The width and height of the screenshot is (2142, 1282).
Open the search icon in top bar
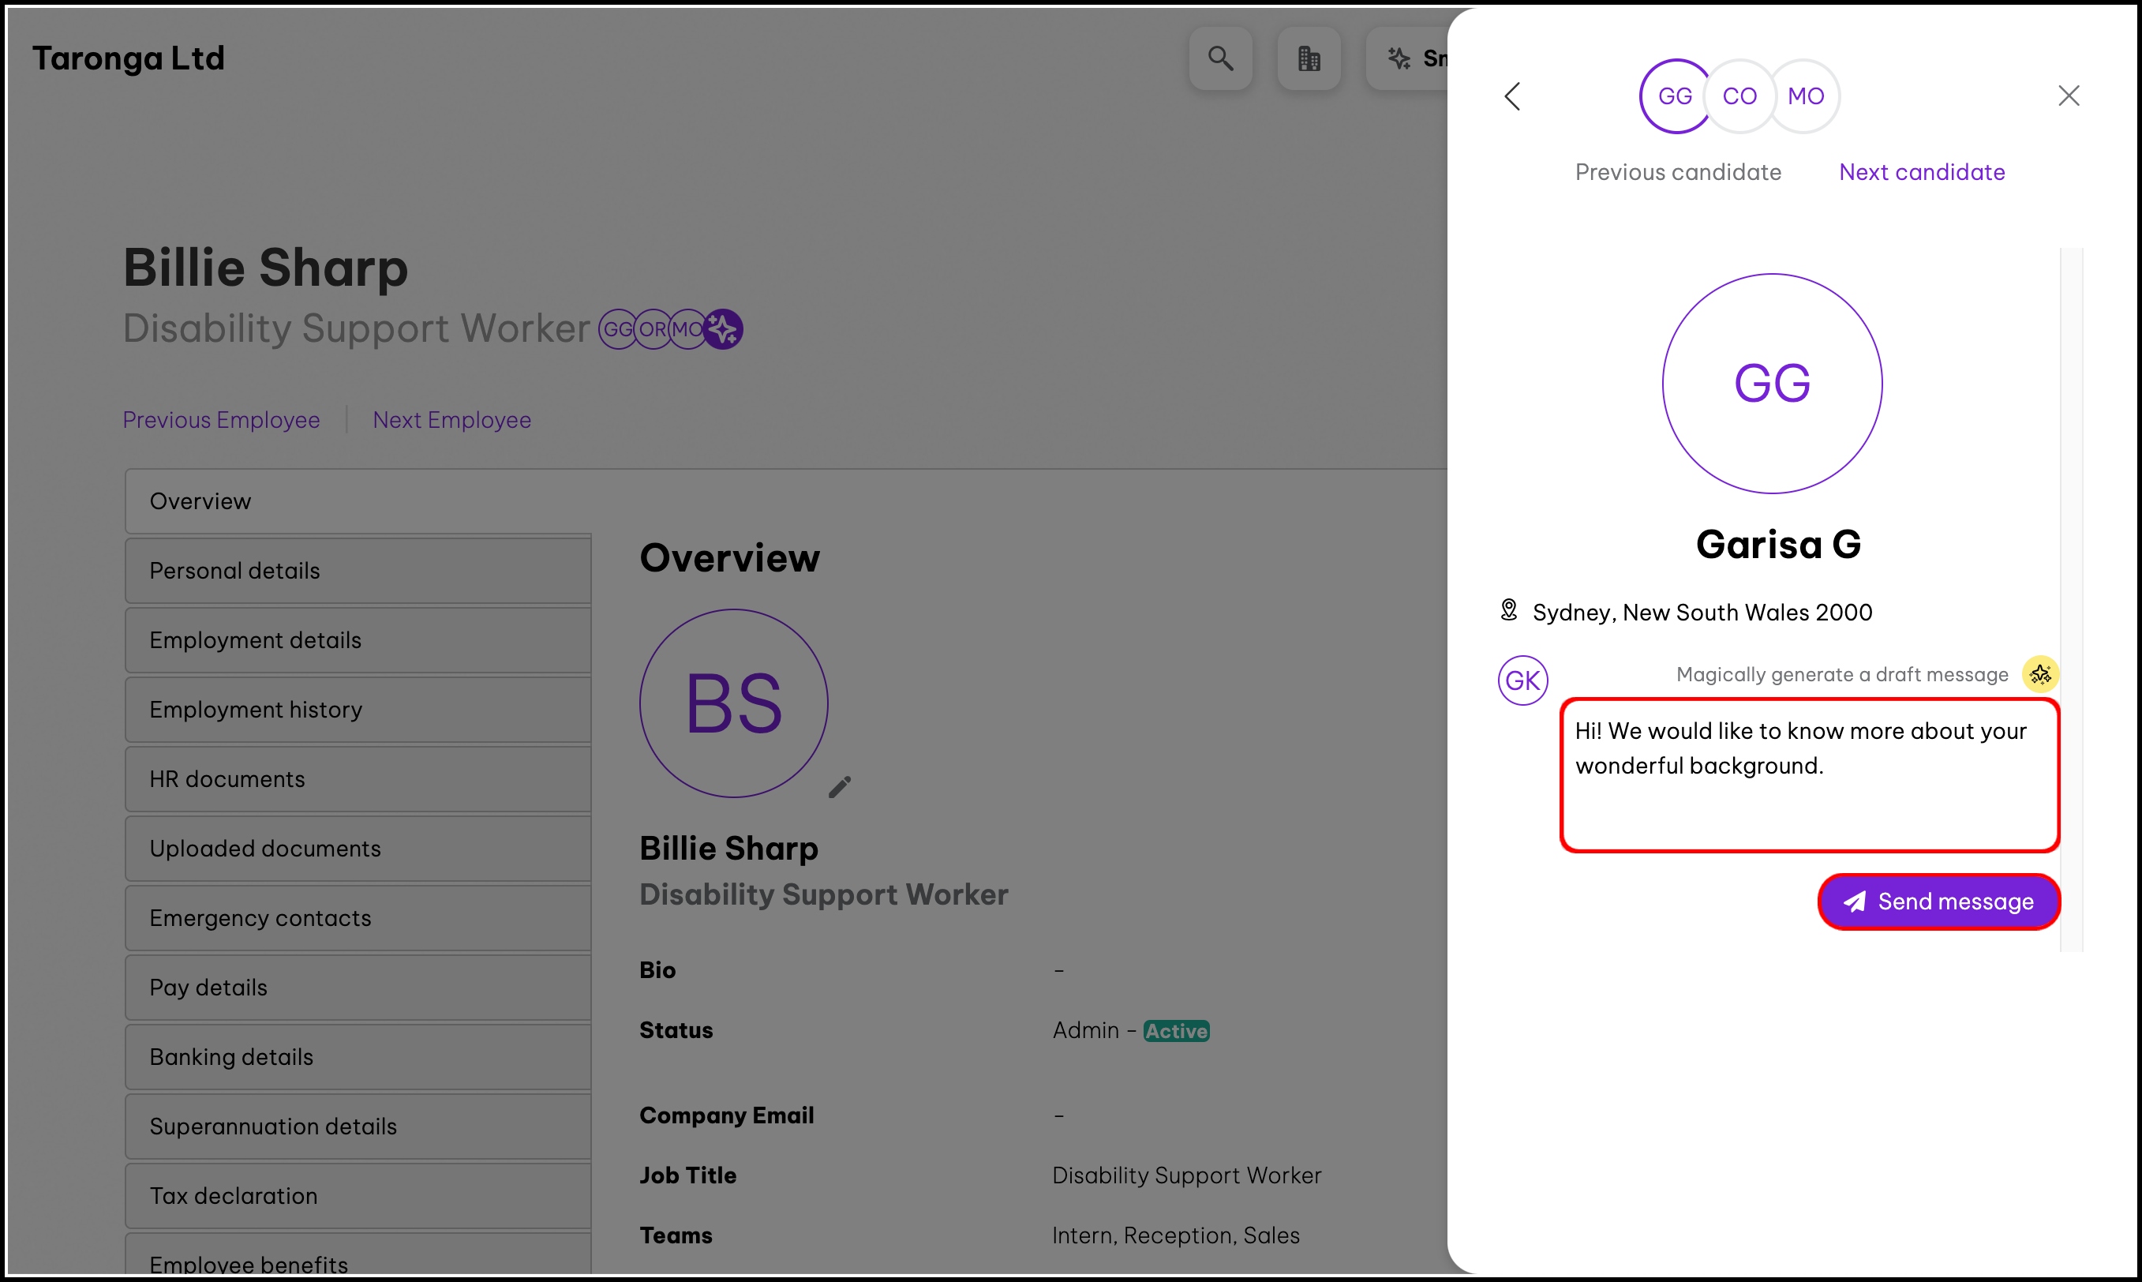pos(1220,58)
